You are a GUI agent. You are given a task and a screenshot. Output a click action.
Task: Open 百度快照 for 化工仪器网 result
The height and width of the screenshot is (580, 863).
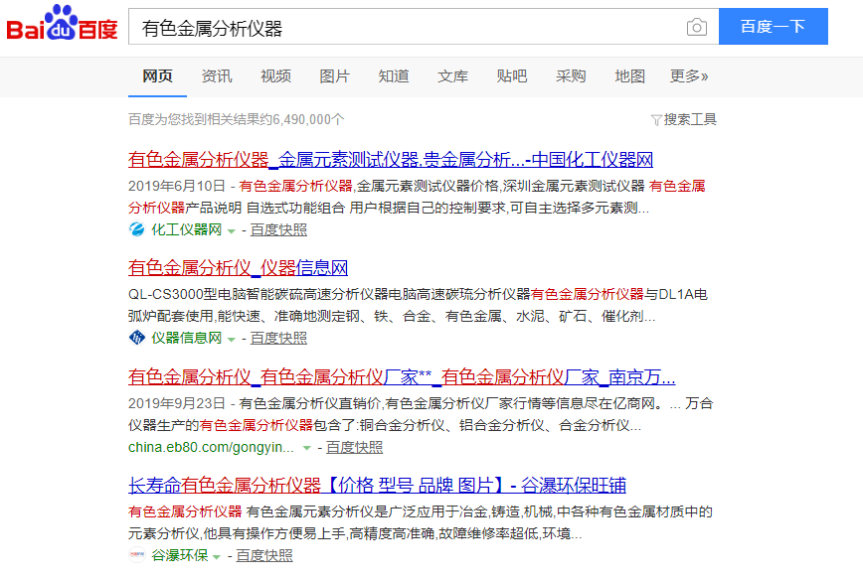tap(278, 229)
